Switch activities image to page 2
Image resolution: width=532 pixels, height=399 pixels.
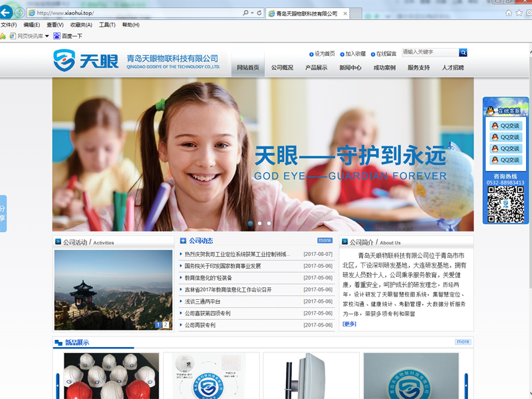click(x=166, y=325)
